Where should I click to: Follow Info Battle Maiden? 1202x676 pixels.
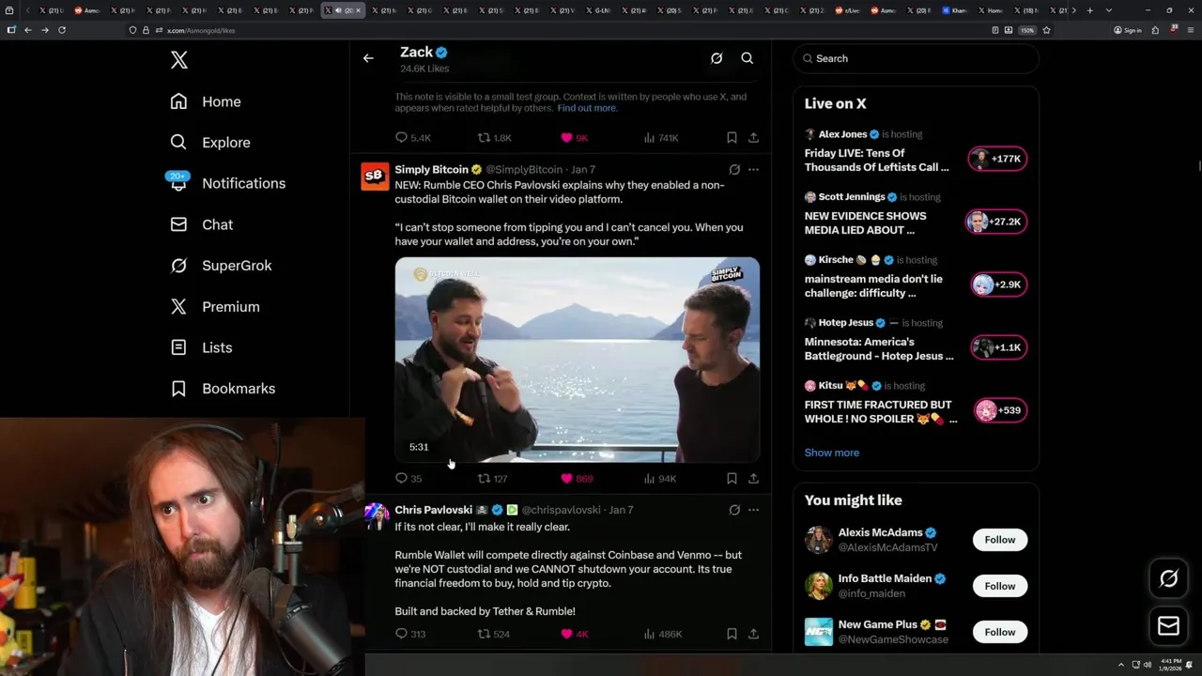click(999, 586)
